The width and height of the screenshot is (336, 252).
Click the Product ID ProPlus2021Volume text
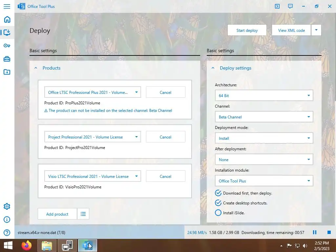pyautogui.click(x=72, y=103)
